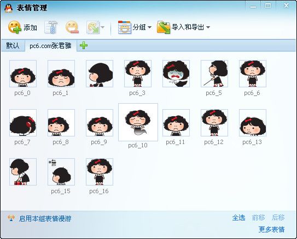The height and width of the screenshot is (239, 297).
Task: Select the pc6_3 emoticon thumbnail
Action: pos(138,74)
